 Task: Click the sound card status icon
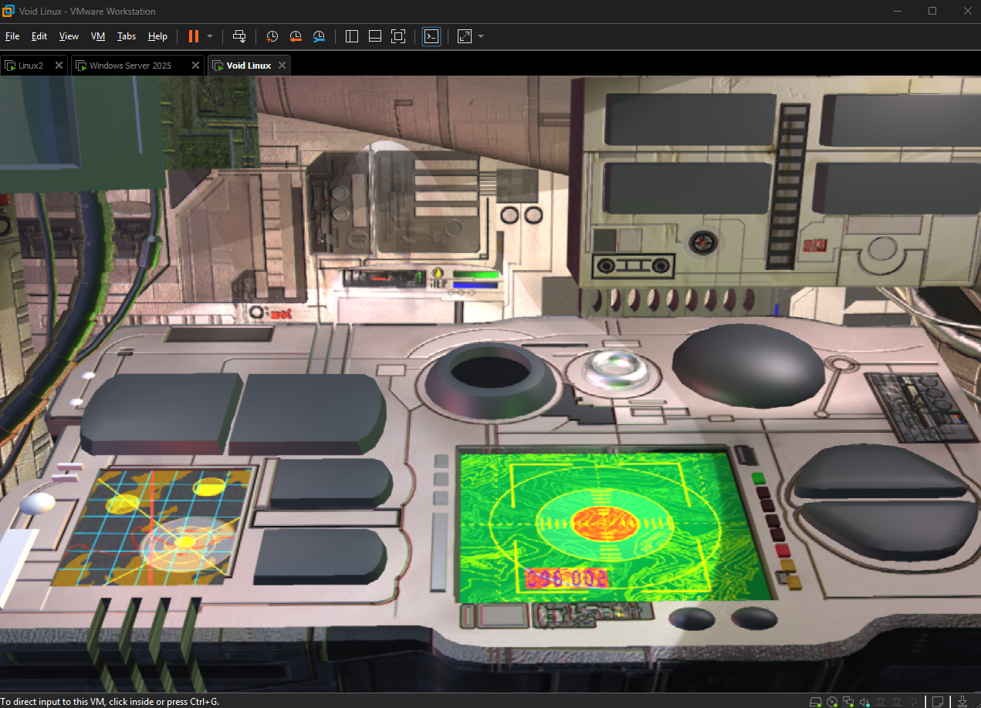(x=865, y=702)
